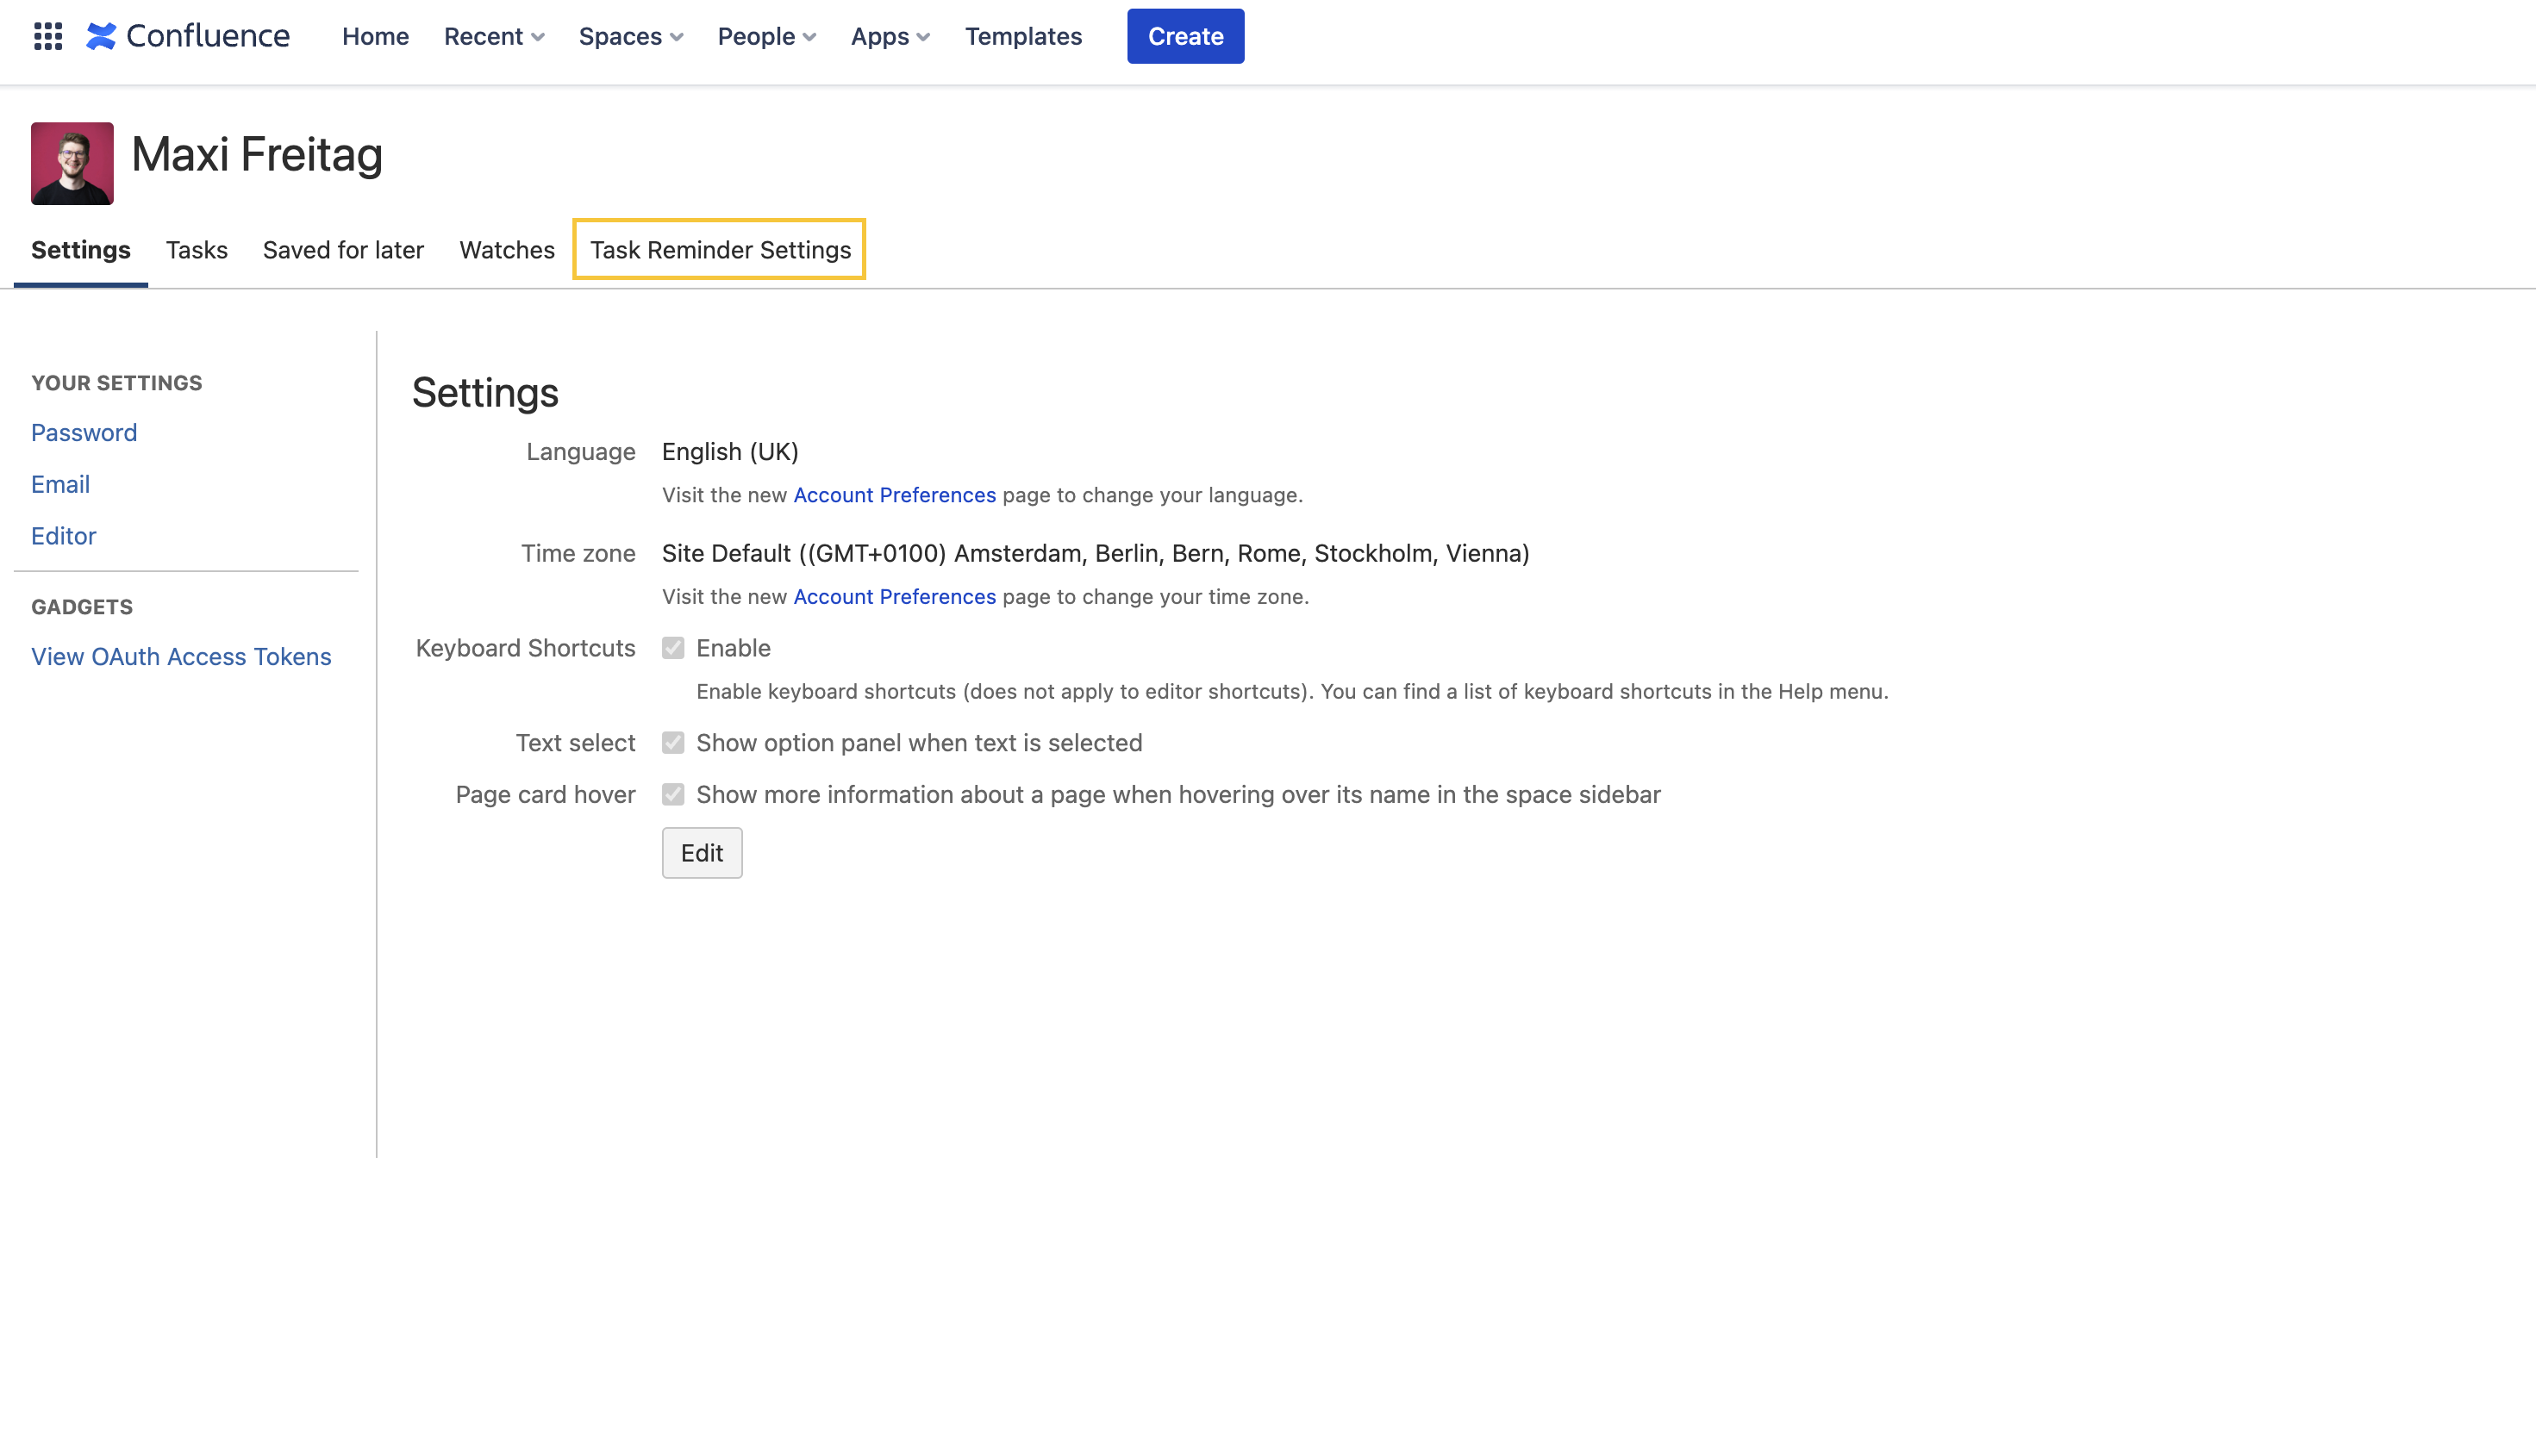The height and width of the screenshot is (1456, 2536).
Task: Toggle the Page card hover checkbox
Action: [x=673, y=794]
